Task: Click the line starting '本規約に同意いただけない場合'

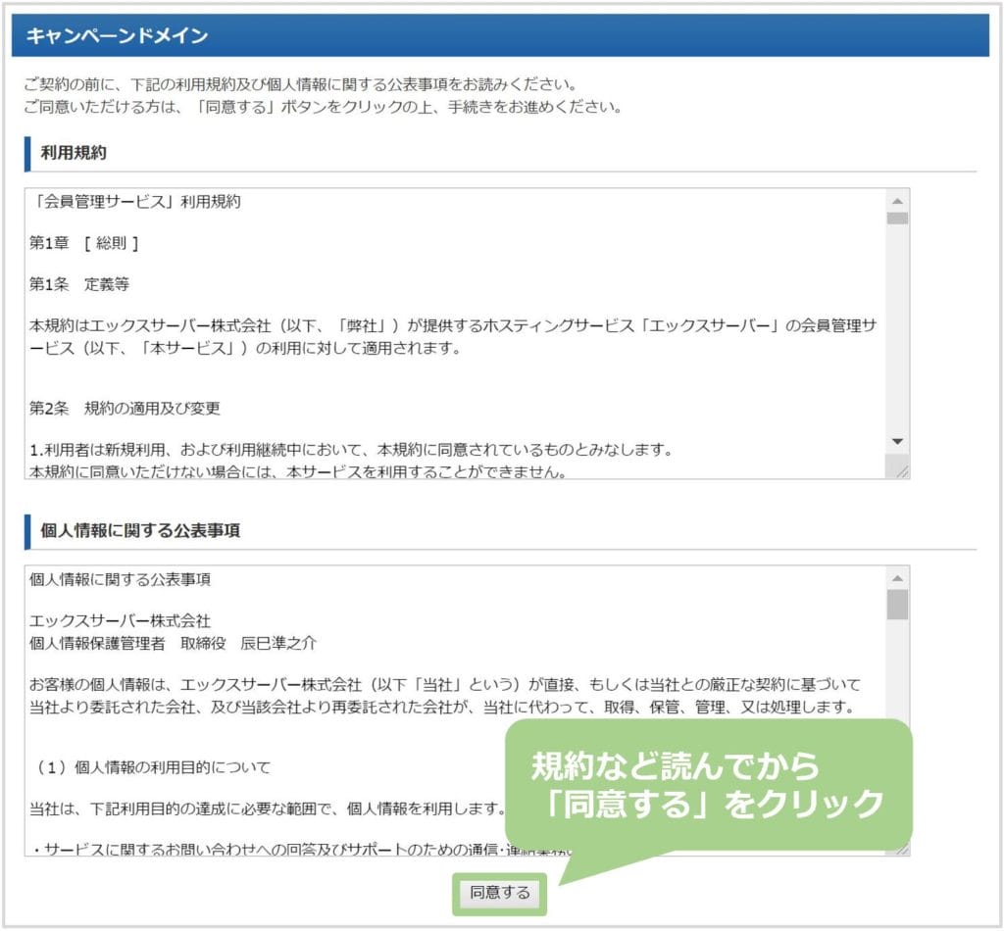Action: (x=298, y=471)
